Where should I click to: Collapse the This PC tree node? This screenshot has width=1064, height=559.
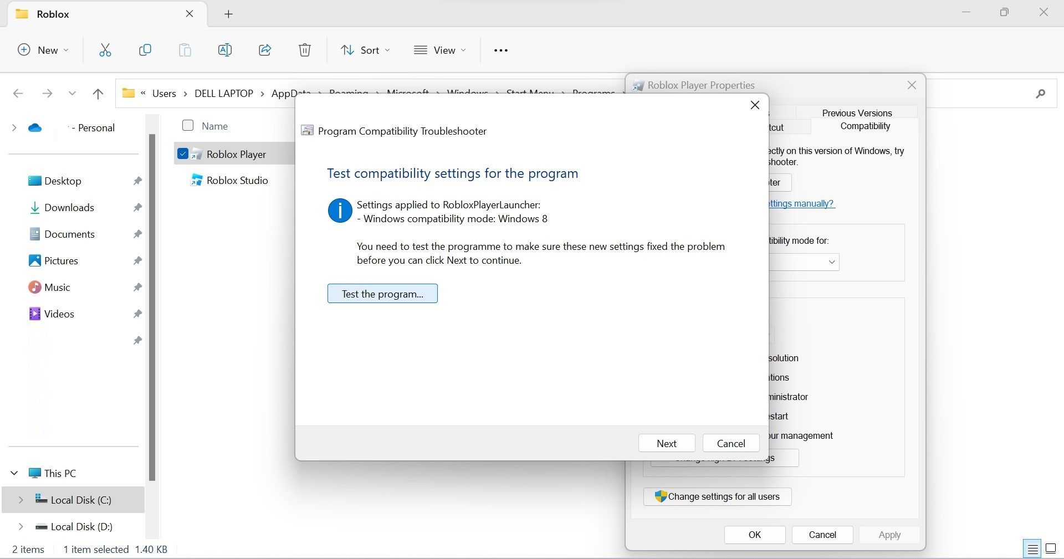[14, 473]
